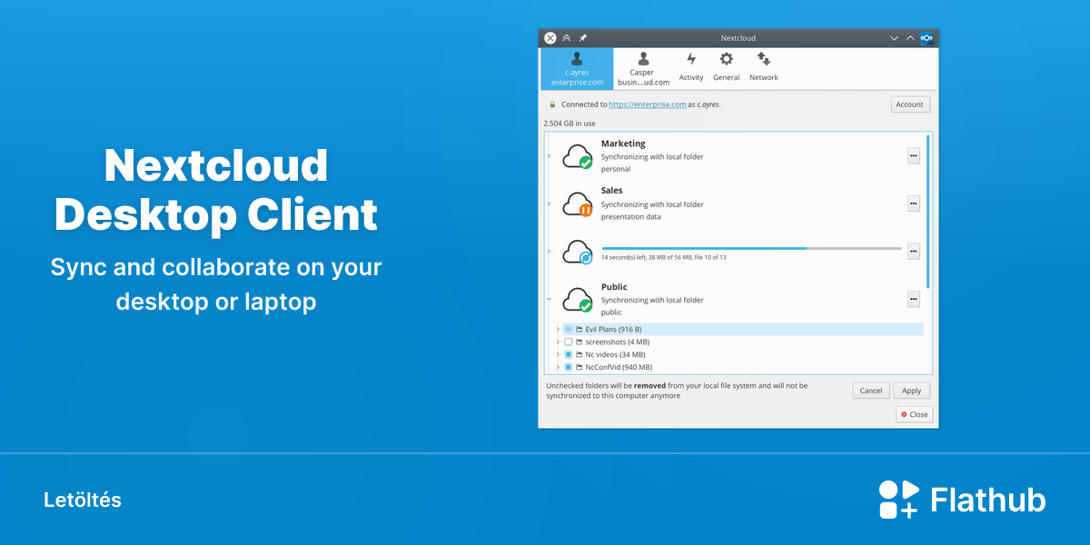Click the double-chevron keep-above icon in titlebar
Screen dimensions: 1090x545
pyautogui.click(x=567, y=38)
